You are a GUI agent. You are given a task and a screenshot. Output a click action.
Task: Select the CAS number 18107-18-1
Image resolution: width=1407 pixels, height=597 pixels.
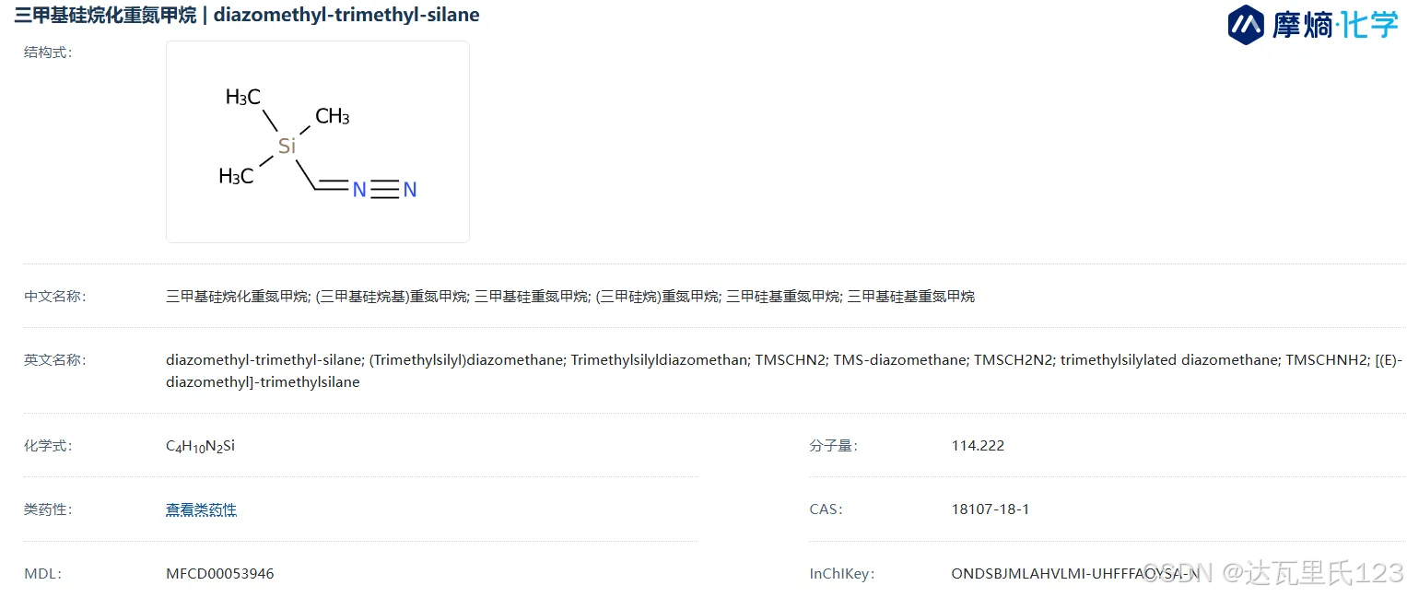pyautogui.click(x=991, y=509)
